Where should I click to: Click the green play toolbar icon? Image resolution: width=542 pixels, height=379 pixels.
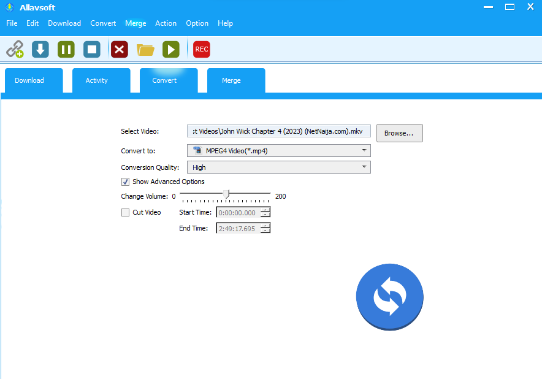pos(170,49)
